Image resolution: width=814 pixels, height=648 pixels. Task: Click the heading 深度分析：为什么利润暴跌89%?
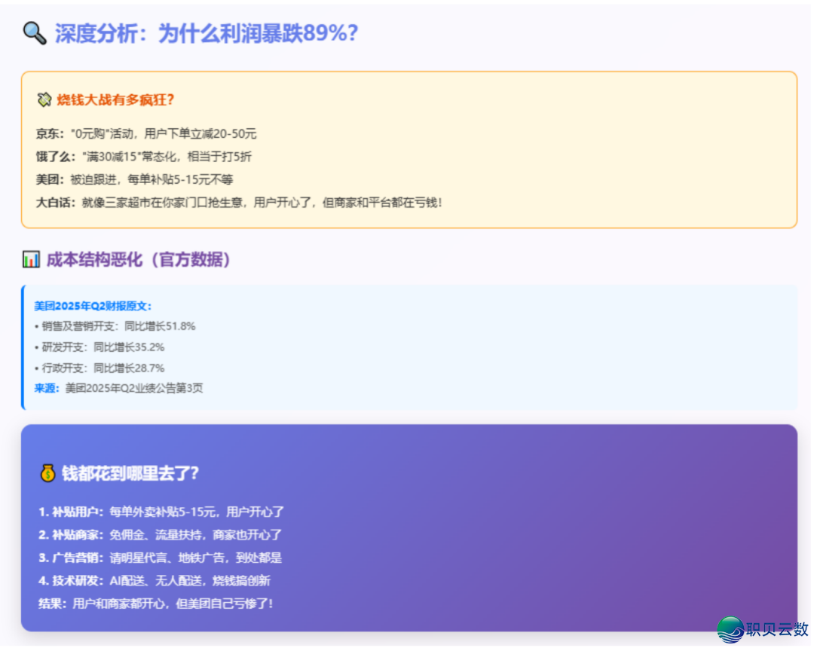click(x=206, y=33)
